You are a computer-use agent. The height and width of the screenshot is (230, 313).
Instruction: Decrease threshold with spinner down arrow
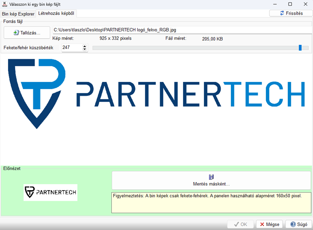point(85,50)
